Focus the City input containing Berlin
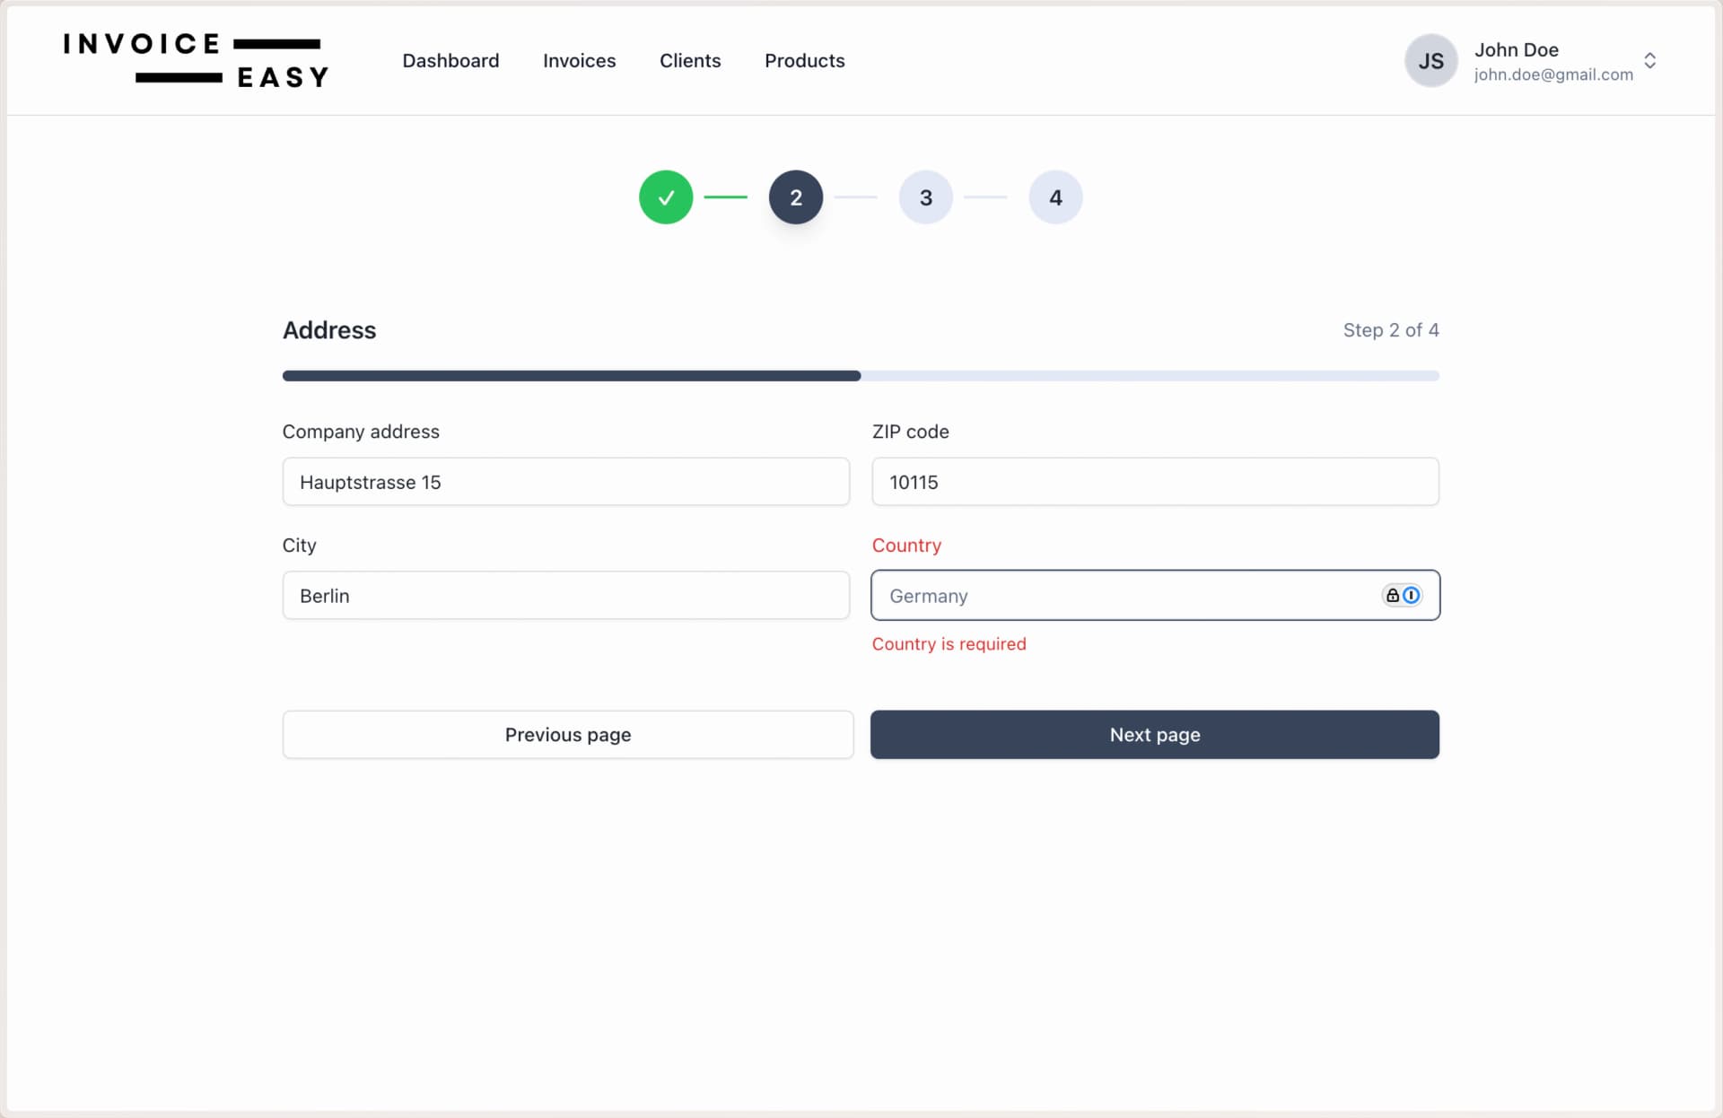The height and width of the screenshot is (1118, 1723). [x=565, y=596]
